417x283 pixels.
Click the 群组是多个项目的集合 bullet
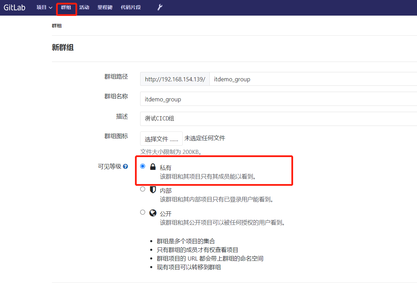186,241
